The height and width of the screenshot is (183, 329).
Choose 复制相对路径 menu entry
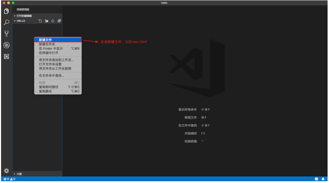pos(58,87)
